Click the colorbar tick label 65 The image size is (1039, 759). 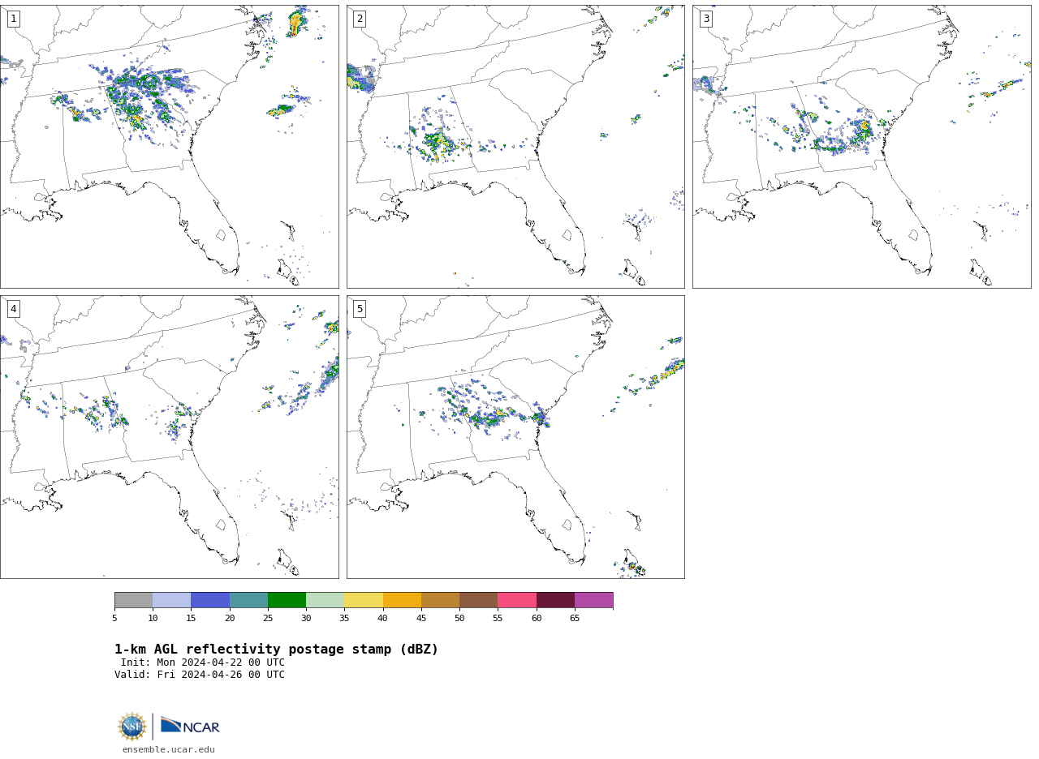[x=575, y=619]
